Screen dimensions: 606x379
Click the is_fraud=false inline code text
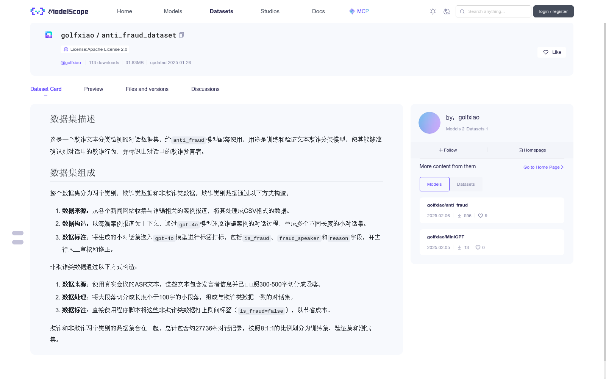tap(261, 311)
